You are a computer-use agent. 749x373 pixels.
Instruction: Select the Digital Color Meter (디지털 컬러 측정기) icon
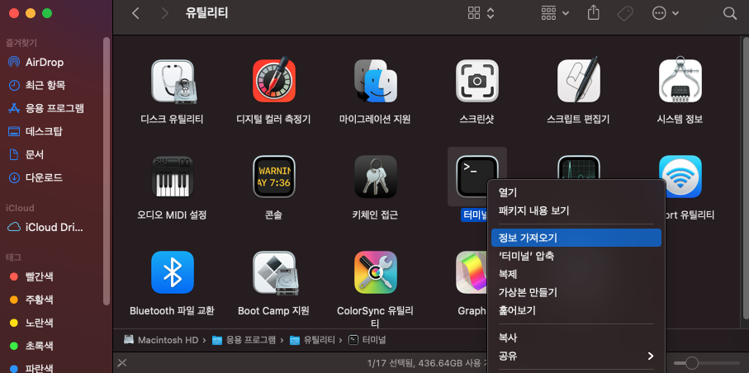pos(273,81)
